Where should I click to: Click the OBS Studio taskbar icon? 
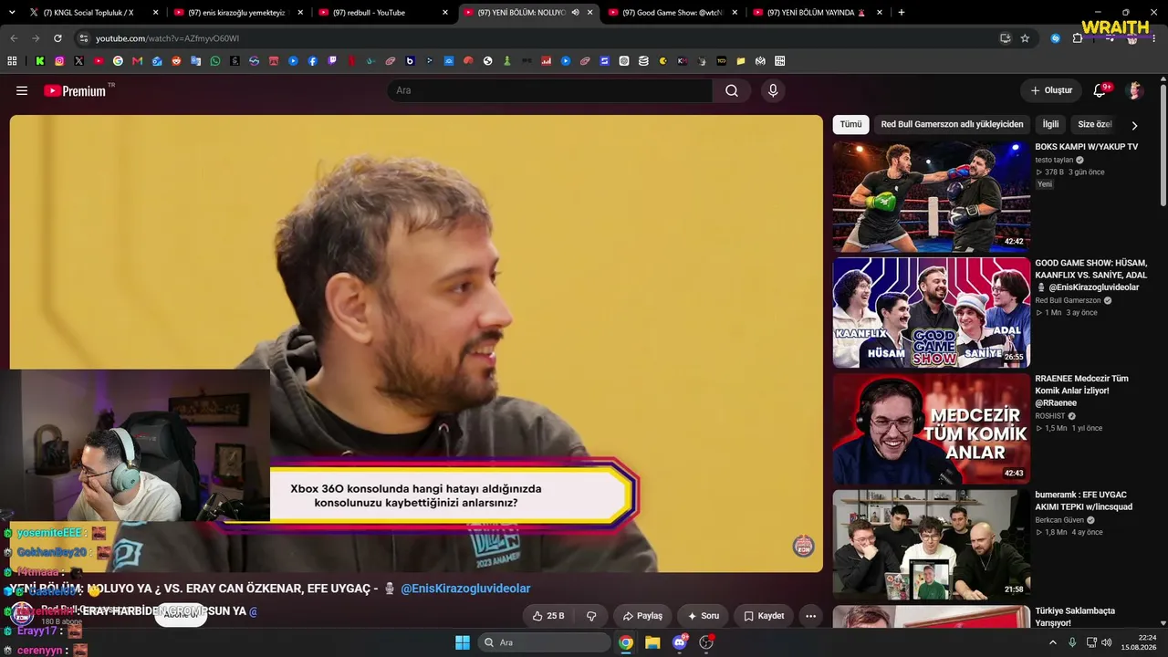coord(705,642)
